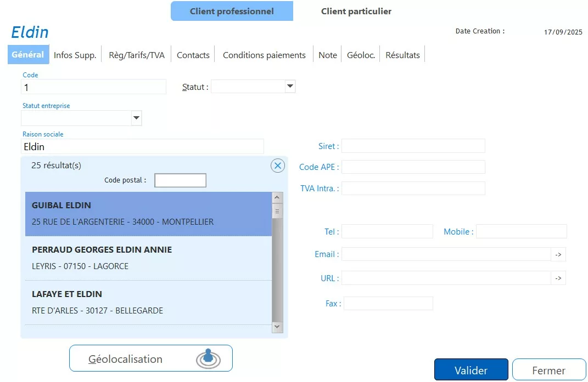Open the Statut dropdown
Screen dimensions: 588x382
pyautogui.click(x=290, y=87)
